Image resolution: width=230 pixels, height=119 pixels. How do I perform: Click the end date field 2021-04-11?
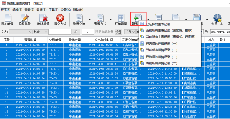[220, 32]
